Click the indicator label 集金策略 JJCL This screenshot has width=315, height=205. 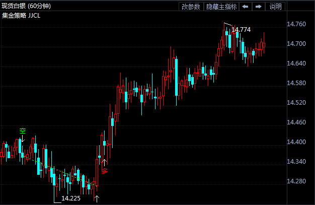point(21,16)
